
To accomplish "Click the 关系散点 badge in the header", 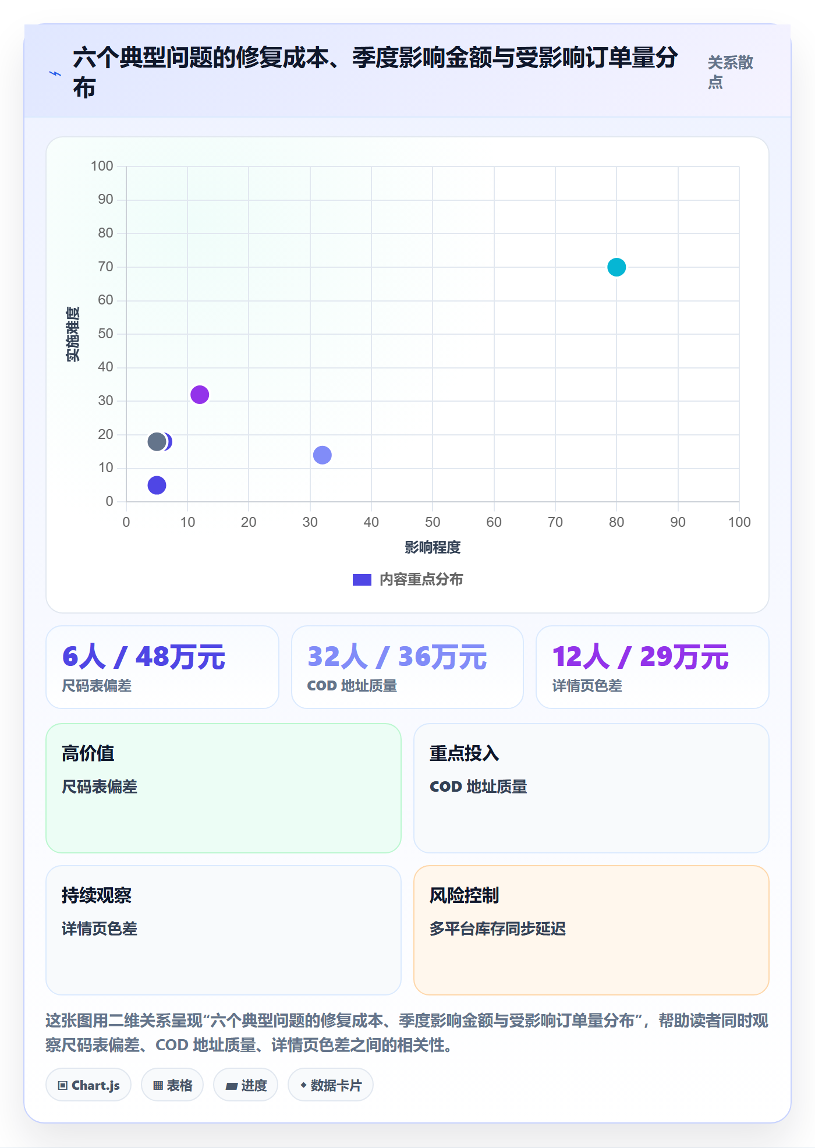I will [x=731, y=72].
